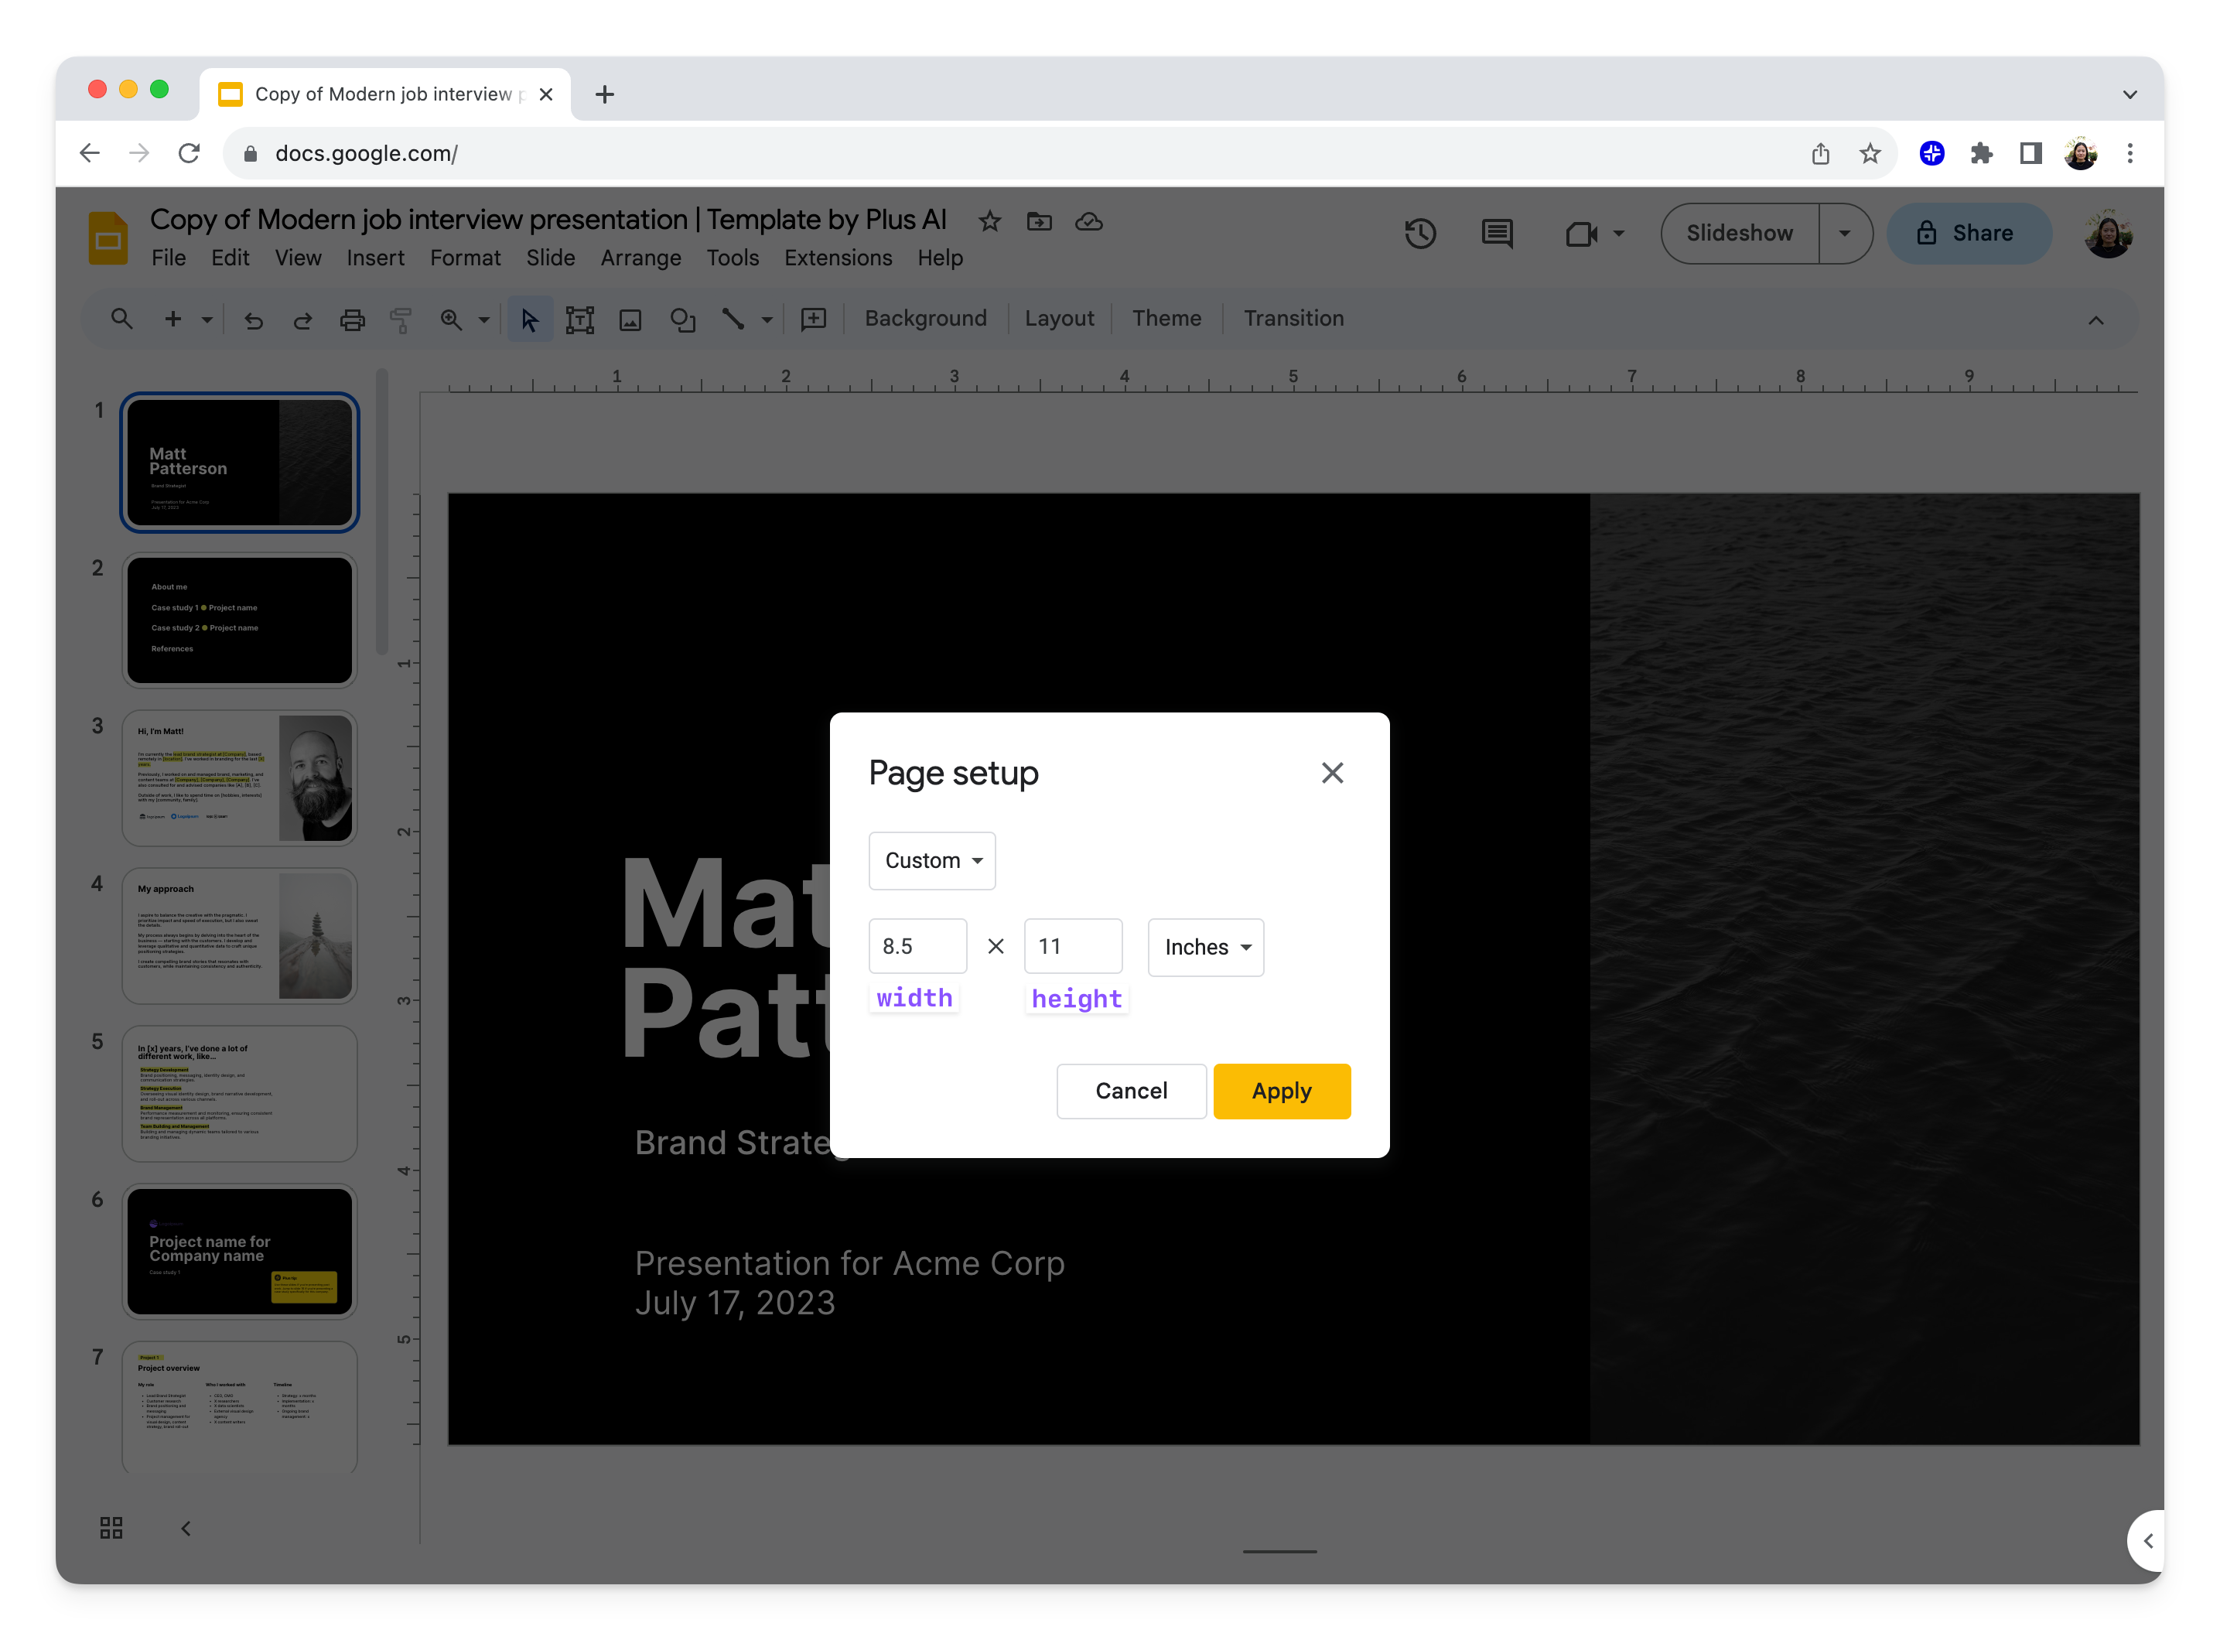The image size is (2220, 1640).
Task: Click the Theme toolbar button
Action: pos(1166,319)
